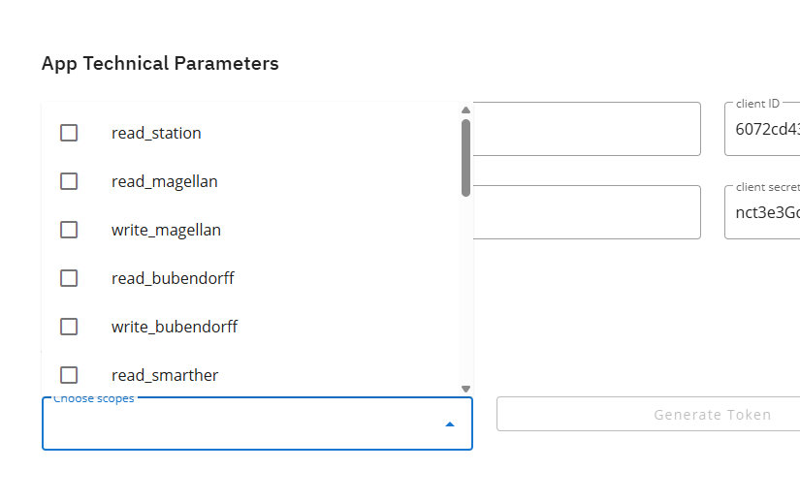
Task: Enable the read_magellan scope checkbox
Action: [x=69, y=181]
